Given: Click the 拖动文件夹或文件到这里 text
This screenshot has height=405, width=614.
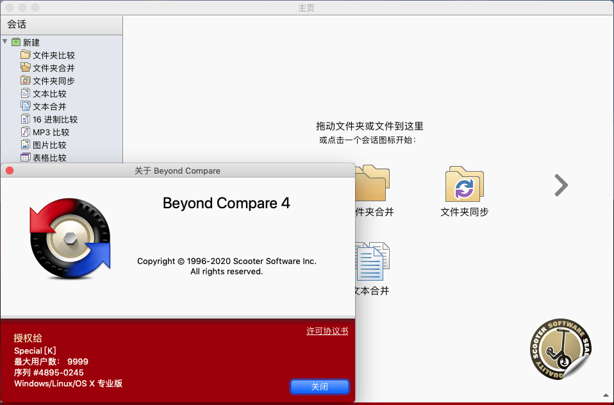Looking at the screenshot, I should coord(370,126).
